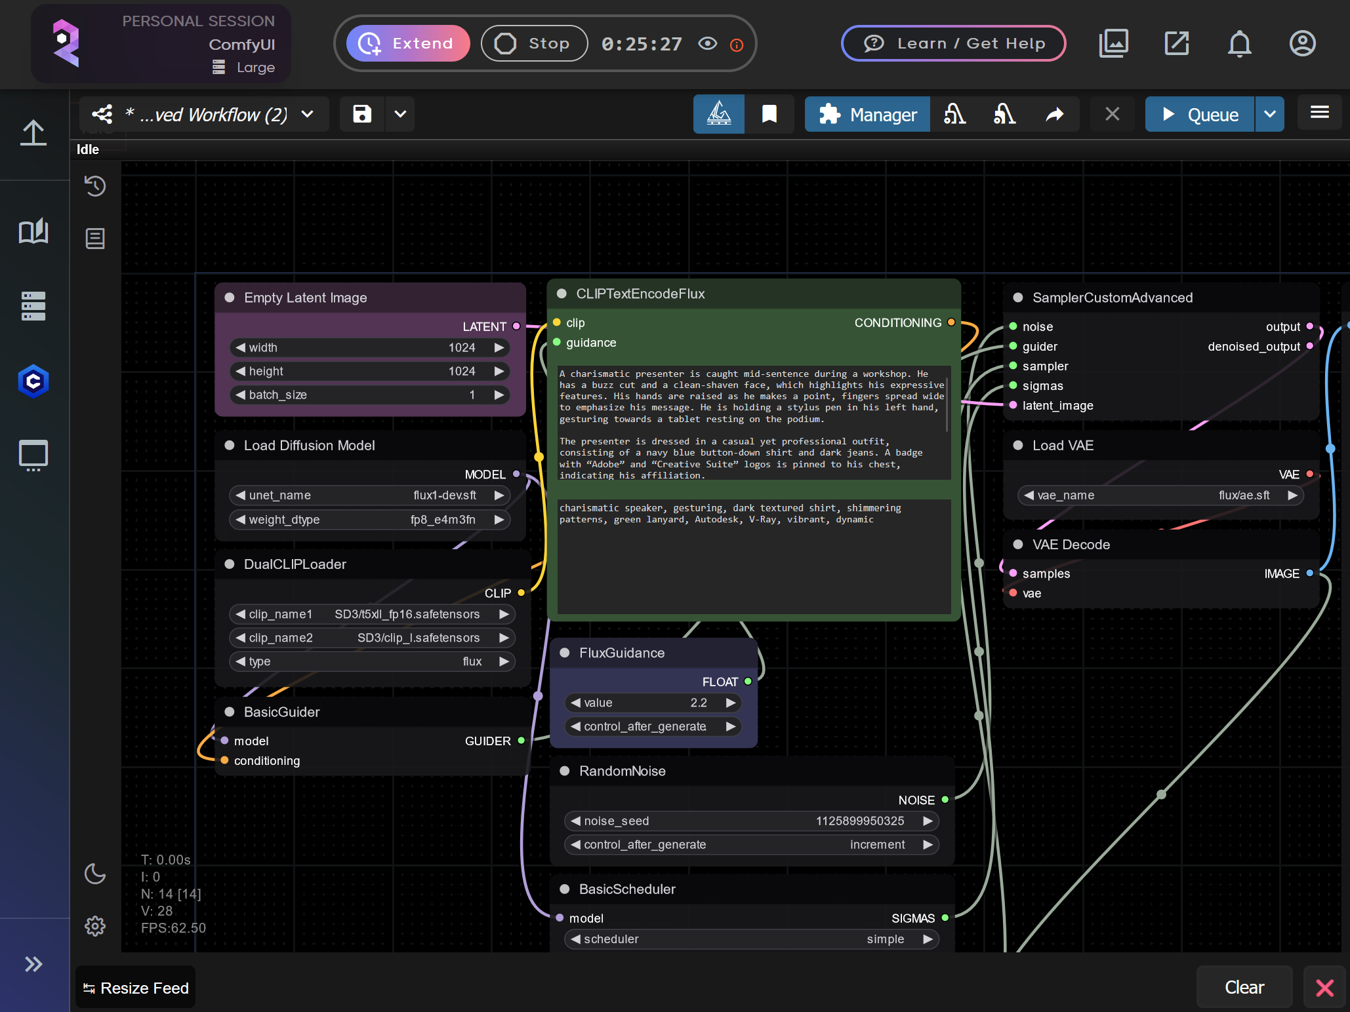The image size is (1350, 1012).
Task: Click the upload icon in the left sidebar
Action: [x=33, y=133]
